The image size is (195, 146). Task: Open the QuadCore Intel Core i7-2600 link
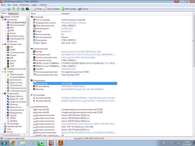pyautogui.click(x=81, y=52)
